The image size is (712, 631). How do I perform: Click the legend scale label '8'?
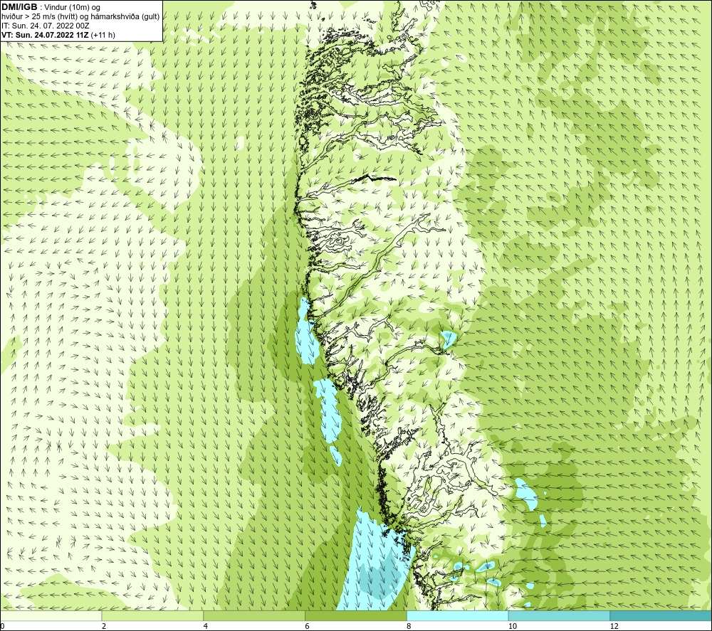tap(409, 626)
